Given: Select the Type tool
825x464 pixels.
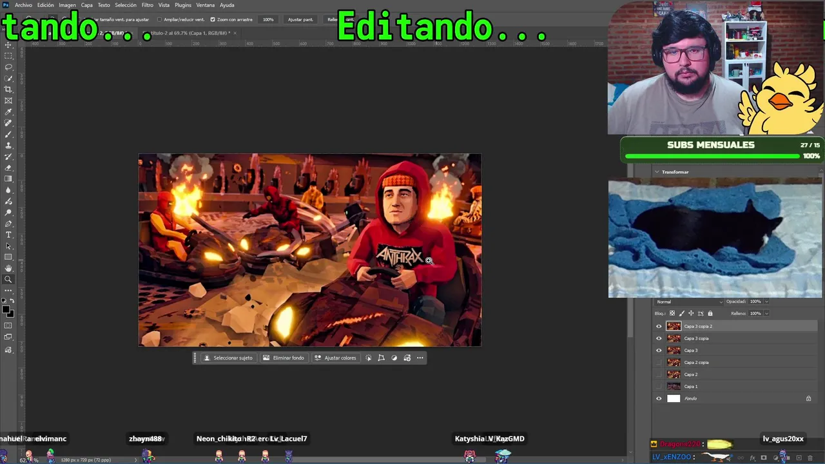Looking at the screenshot, I should (x=8, y=235).
